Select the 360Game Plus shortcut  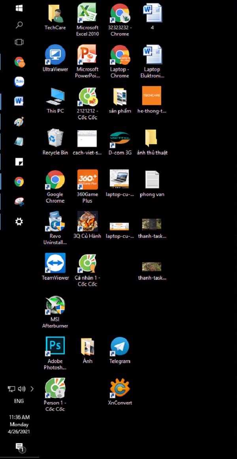pos(87,186)
